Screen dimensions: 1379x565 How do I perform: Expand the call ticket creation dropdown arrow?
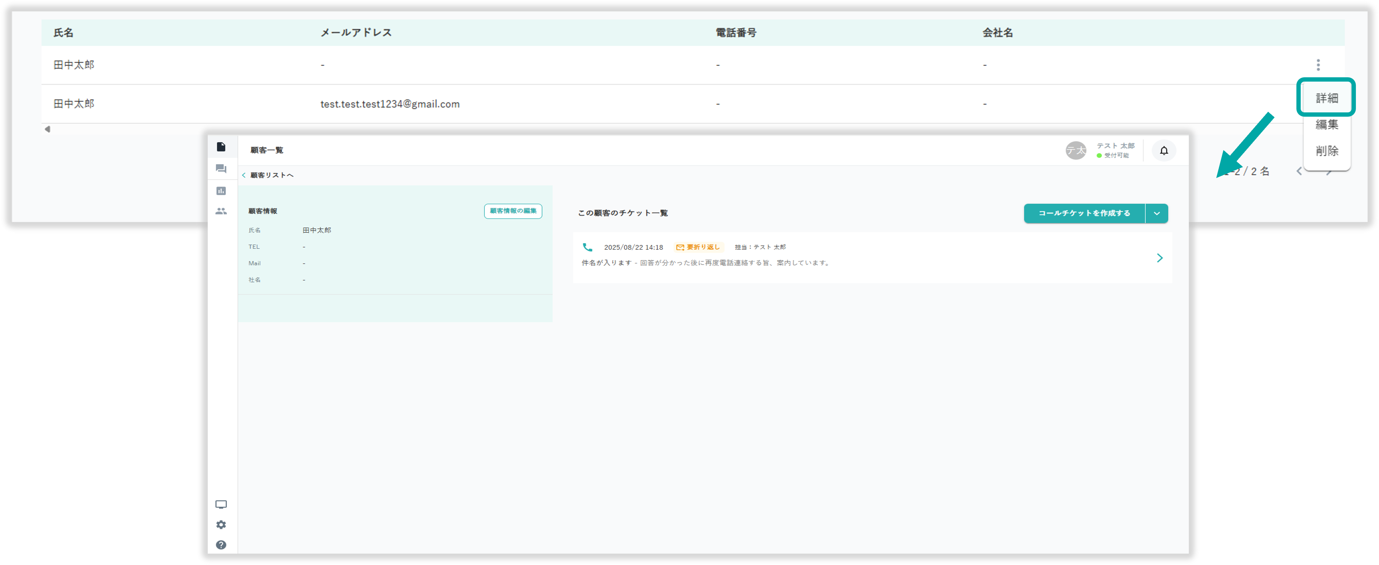(x=1157, y=213)
